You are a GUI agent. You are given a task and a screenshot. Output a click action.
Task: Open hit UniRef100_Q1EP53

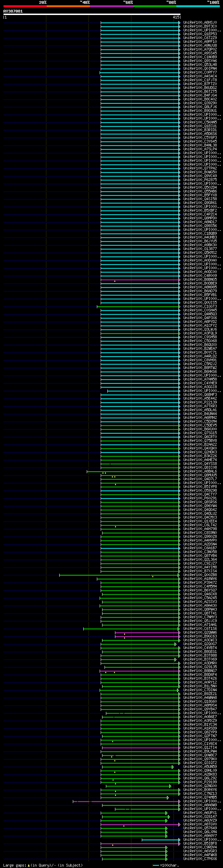coord(200,34)
